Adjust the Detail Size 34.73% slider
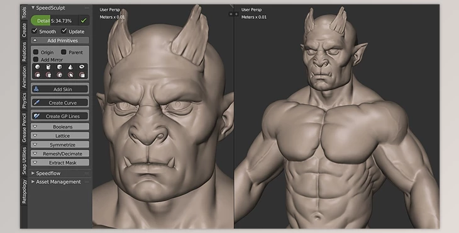The width and height of the screenshot is (459, 233). (55, 21)
